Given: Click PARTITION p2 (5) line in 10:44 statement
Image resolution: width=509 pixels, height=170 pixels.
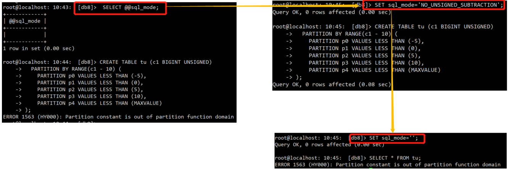Looking at the screenshot, I should [x=90, y=89].
